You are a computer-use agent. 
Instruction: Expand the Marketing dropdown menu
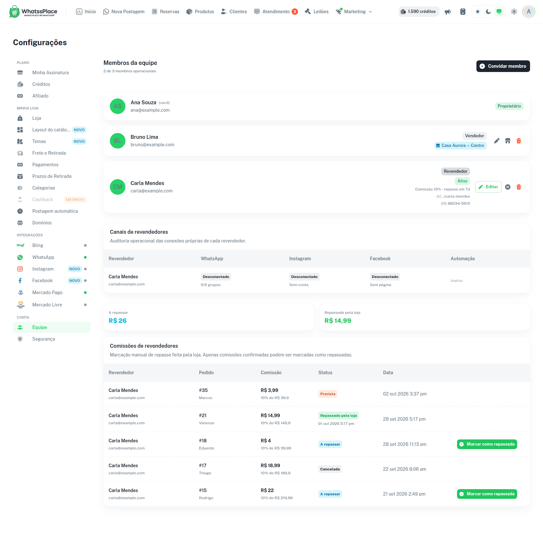tap(354, 12)
